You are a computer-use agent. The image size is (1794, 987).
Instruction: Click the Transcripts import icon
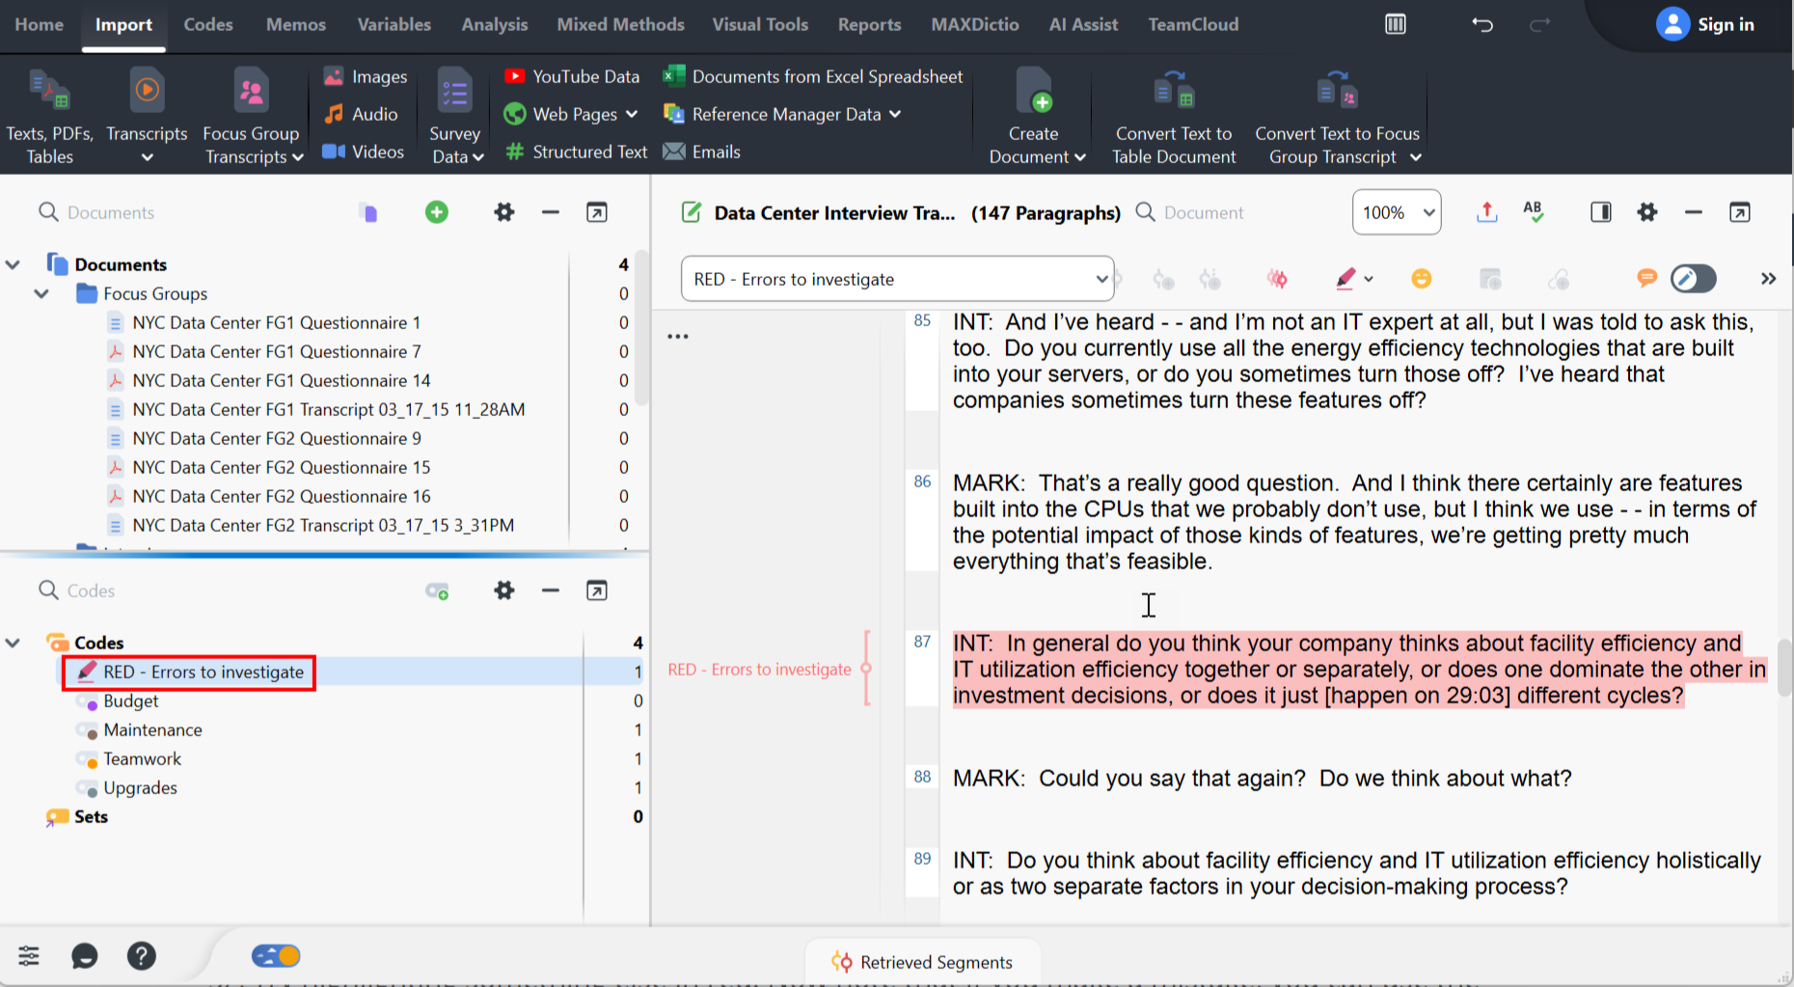(x=147, y=116)
